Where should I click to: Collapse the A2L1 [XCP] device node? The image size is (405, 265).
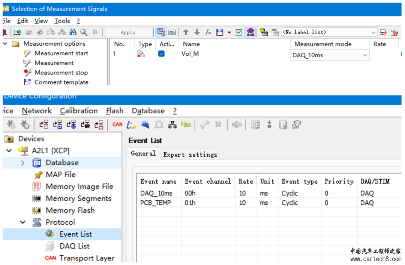[x=9, y=150]
